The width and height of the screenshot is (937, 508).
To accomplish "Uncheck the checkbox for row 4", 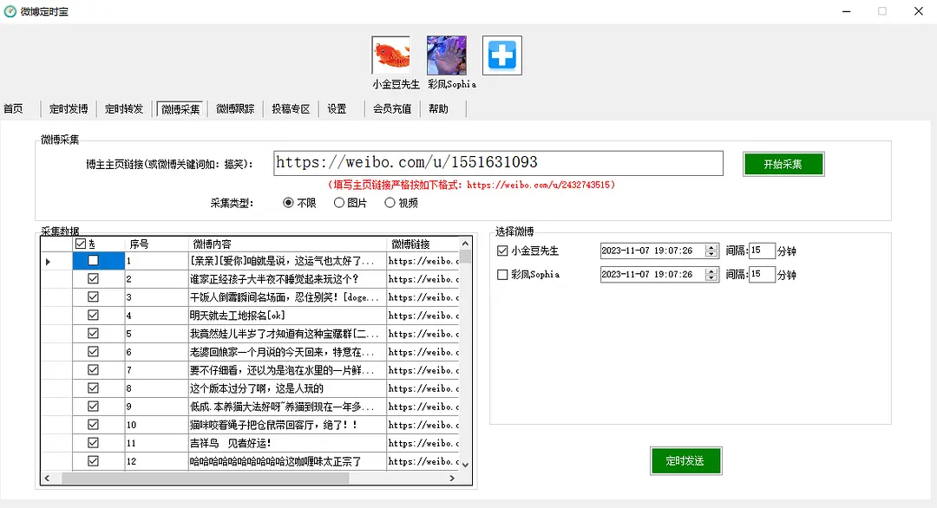I will tap(93, 316).
